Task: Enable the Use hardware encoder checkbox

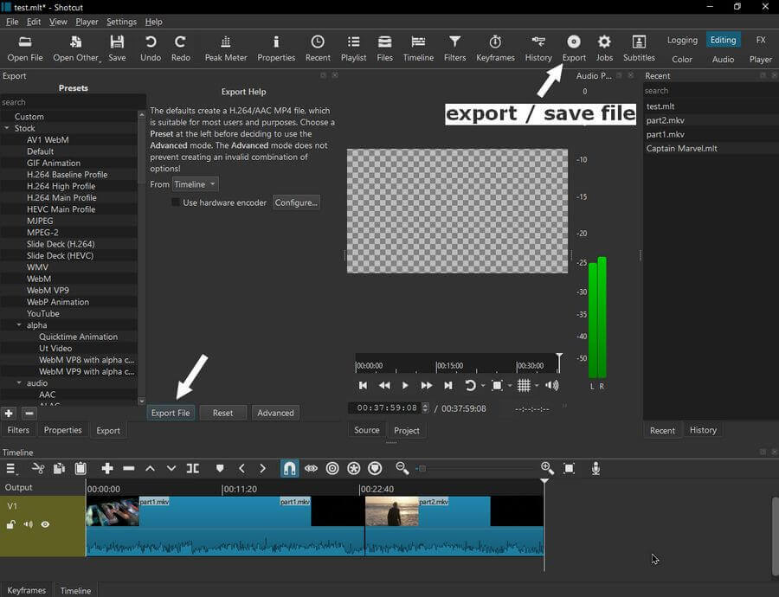Action: (x=176, y=202)
